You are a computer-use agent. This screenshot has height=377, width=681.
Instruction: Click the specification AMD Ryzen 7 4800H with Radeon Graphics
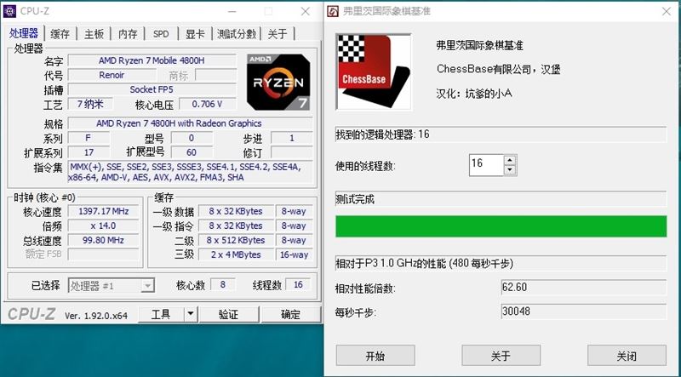(191, 123)
